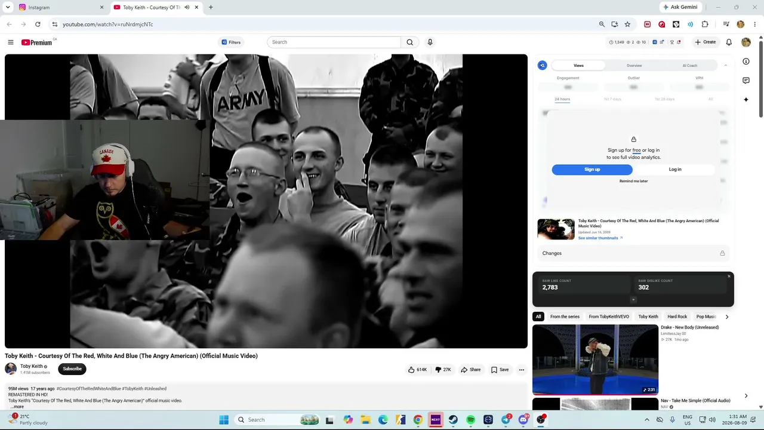The height and width of the screenshot is (430, 764).
Task: Save the video to a playlist
Action: coord(500,370)
